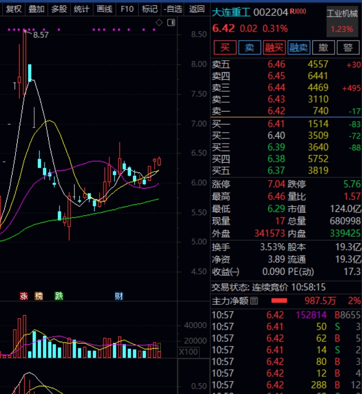Click the 主力净额 amount 987.5万
Viewport: 362px width, 394px height.
point(320,301)
